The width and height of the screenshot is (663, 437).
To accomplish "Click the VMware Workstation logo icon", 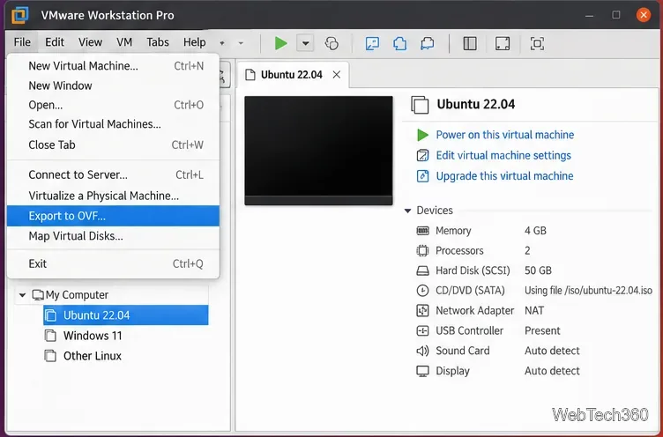I will (20, 15).
